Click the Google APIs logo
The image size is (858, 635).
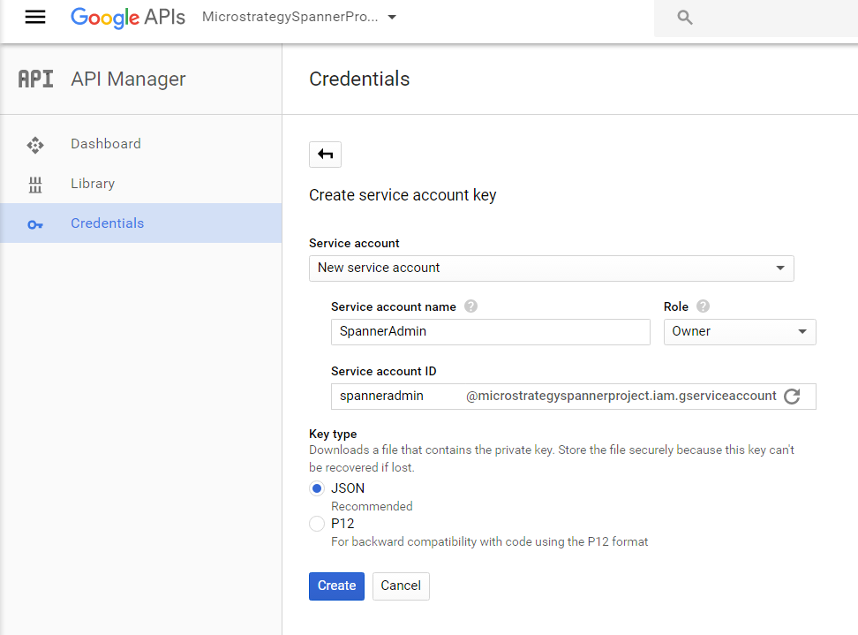point(127,18)
